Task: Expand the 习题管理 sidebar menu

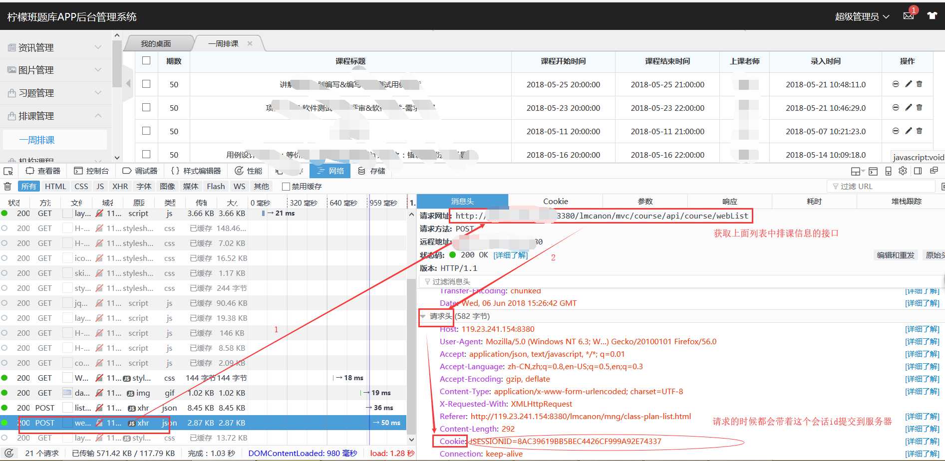Action: tap(55, 93)
